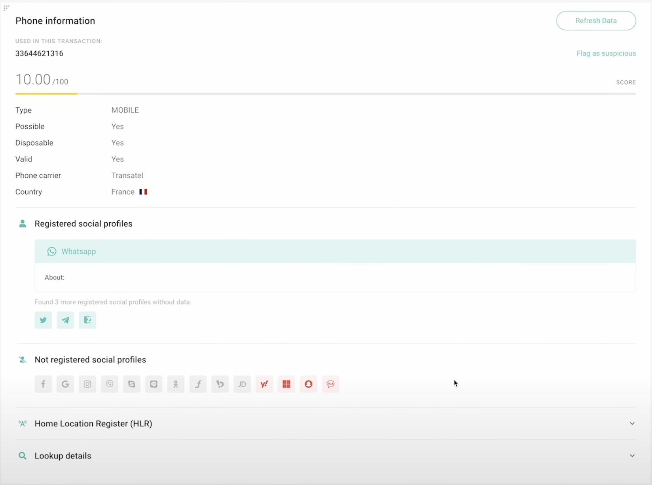The width and height of the screenshot is (652, 485).
Task: Click the Telegram registered profile icon
Action: pos(65,320)
